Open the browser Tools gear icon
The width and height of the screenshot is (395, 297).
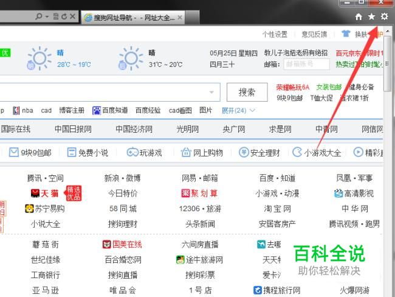(384, 16)
